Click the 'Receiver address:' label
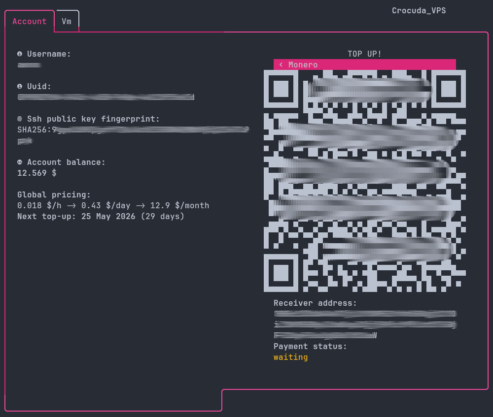Viewport: 493px width, 417px height. coord(315,303)
